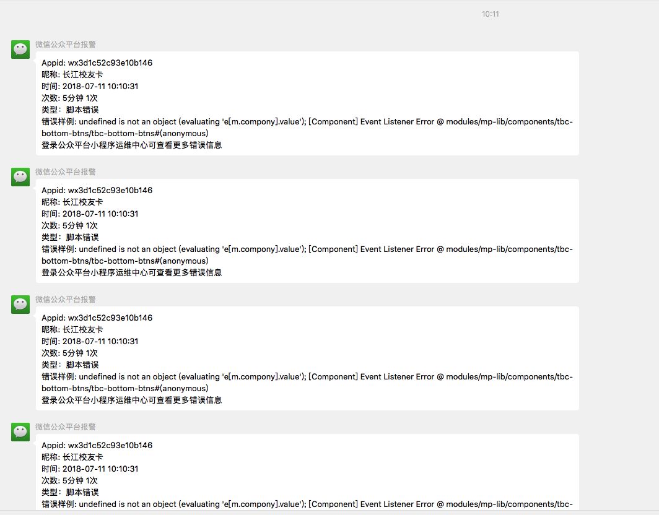
Task: Click 次数: 5分钟 1次 in second message
Action: [x=70, y=225]
